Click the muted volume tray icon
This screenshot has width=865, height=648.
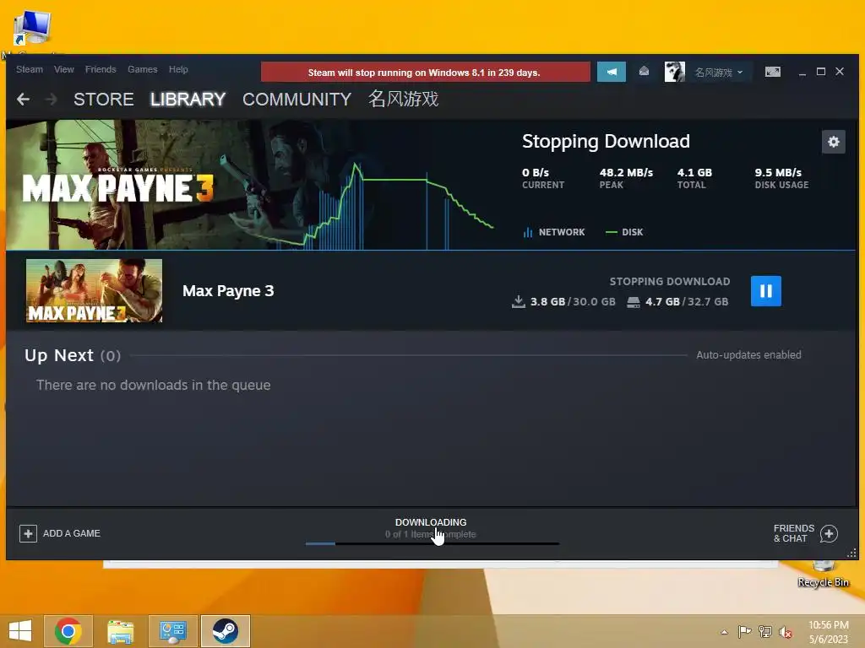coord(786,631)
